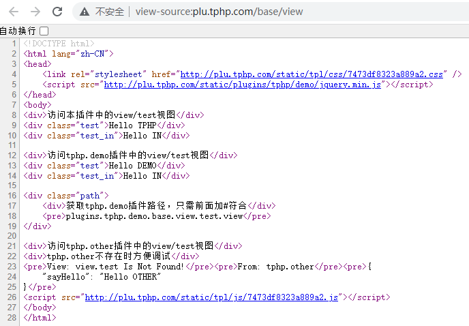Screen dimensions: 469x326
Task: Click the not-secure warning triangle icon
Action: [85, 12]
